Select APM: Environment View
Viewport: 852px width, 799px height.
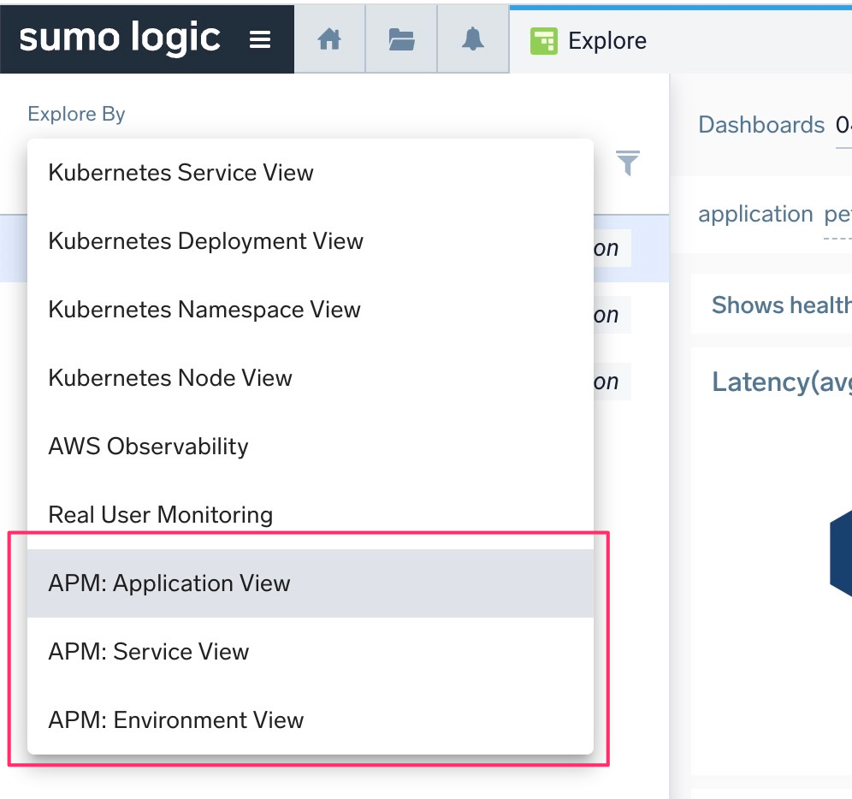coord(176,719)
